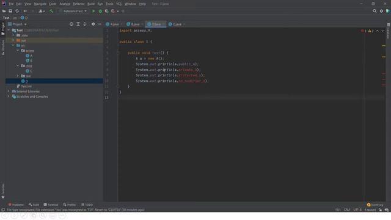This screenshot has width=391, height=220.
Task: Click the Run with Coverage icon
Action: coord(107,11)
